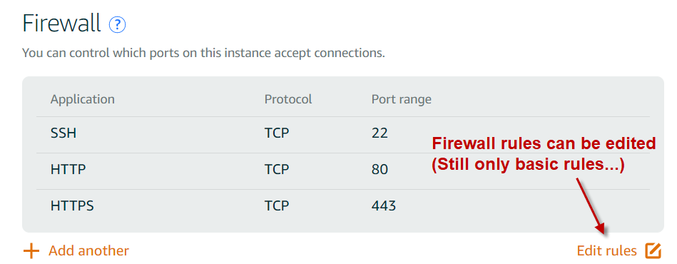Click port 80 in the HTTP row
The image size is (677, 264).
click(x=380, y=169)
